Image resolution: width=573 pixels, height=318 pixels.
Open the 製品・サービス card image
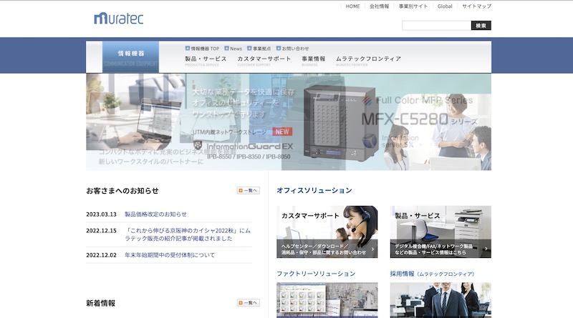pyautogui.click(x=440, y=232)
